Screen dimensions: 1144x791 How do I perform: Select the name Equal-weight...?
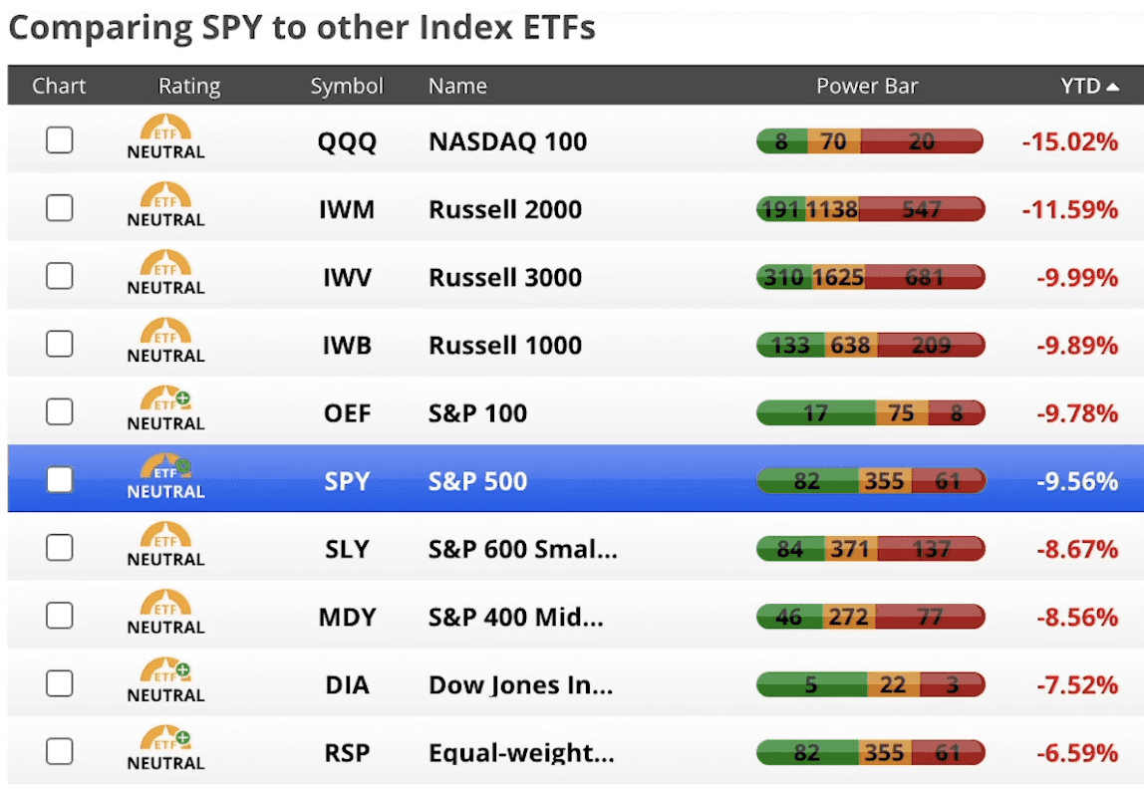pos(521,752)
